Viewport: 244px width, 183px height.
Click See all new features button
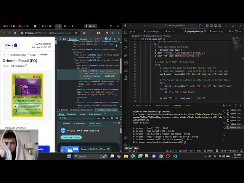(x=71, y=137)
